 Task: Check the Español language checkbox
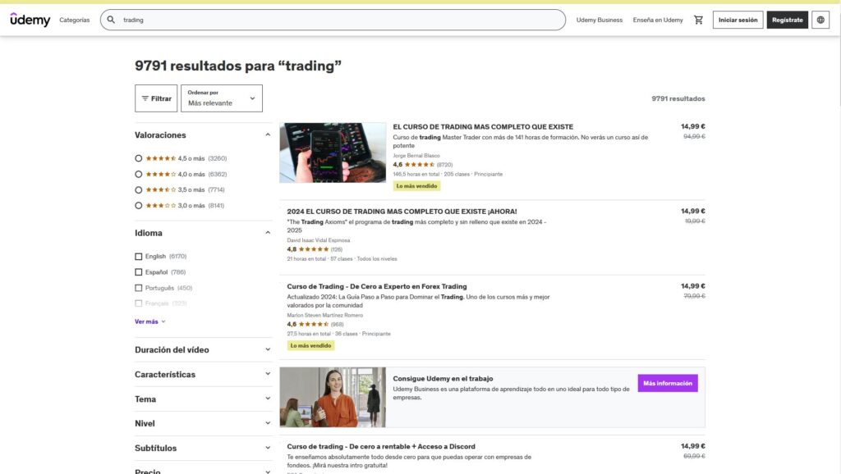pos(138,272)
